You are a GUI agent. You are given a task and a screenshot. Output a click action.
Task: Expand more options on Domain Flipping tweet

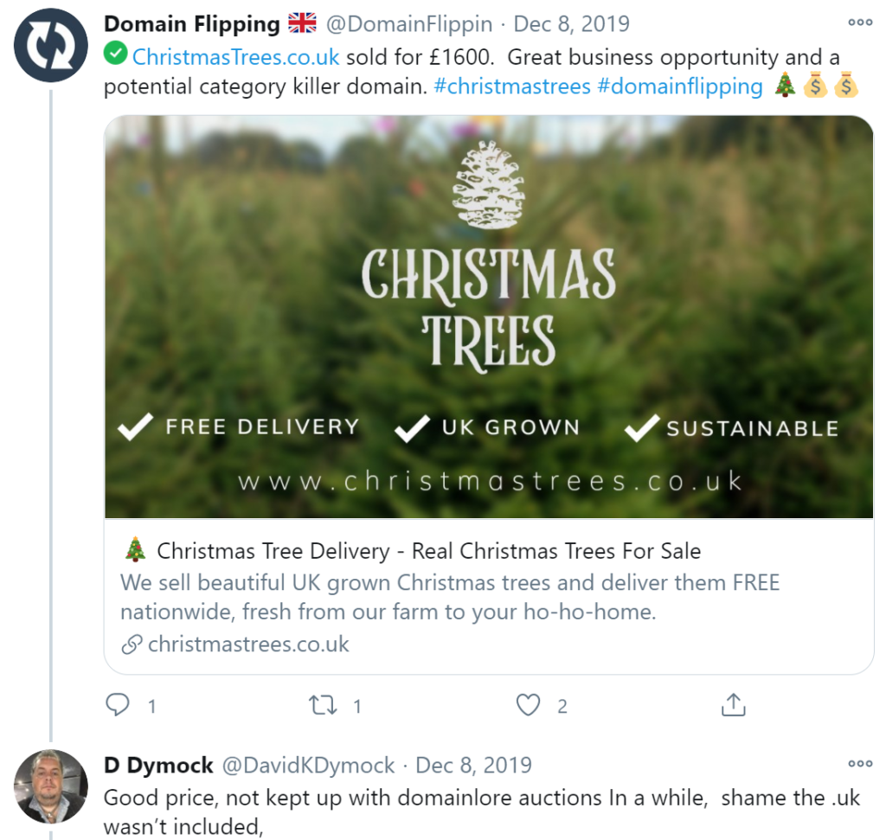pyautogui.click(x=860, y=22)
